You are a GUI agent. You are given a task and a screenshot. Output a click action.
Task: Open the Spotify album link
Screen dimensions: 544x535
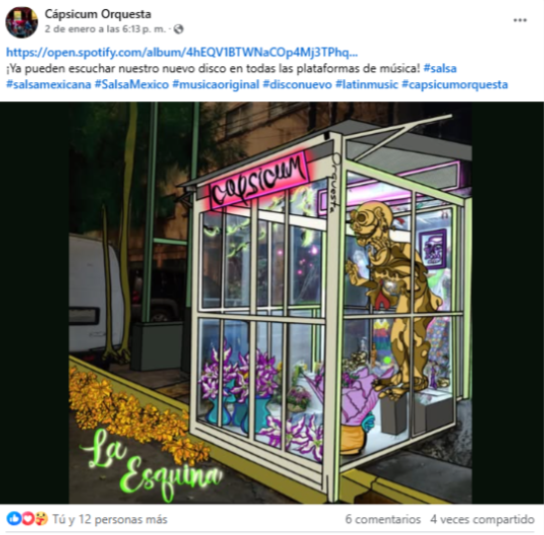[181, 53]
